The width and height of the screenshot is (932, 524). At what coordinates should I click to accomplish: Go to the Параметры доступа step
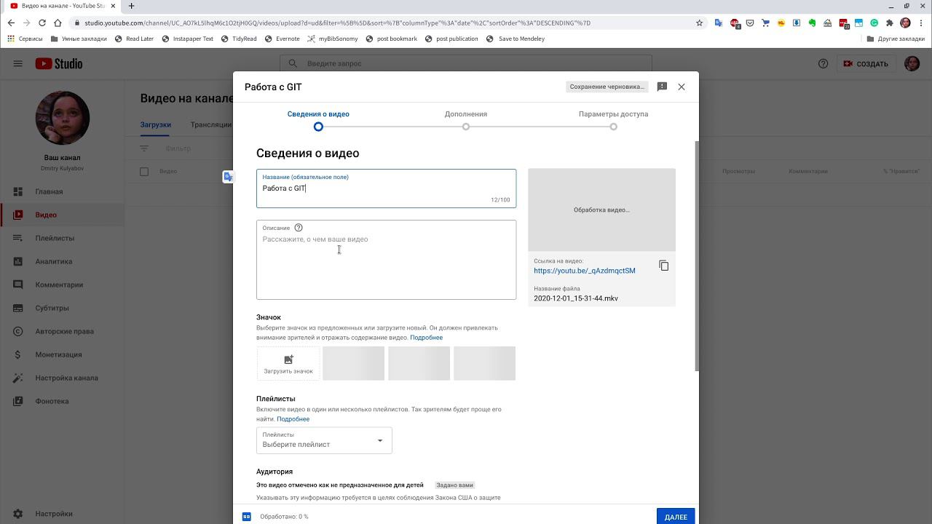coord(613,114)
